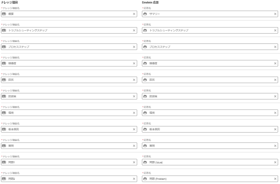Click book icon next to プロセスステップ knowledge field

point(4,47)
